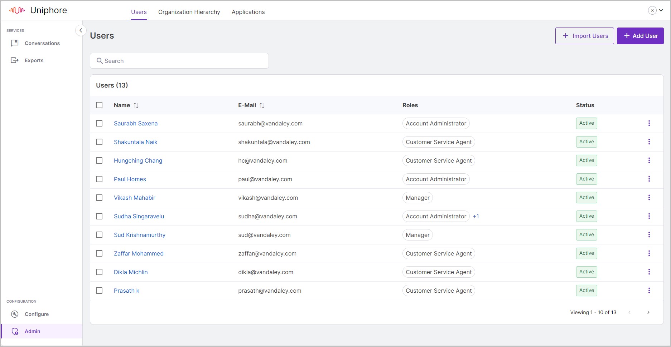671x347 pixels.
Task: Click the Status column header
Action: click(x=585, y=105)
